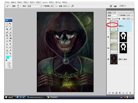Open layer opacity slider arrow

pyautogui.click(x=132, y=15)
